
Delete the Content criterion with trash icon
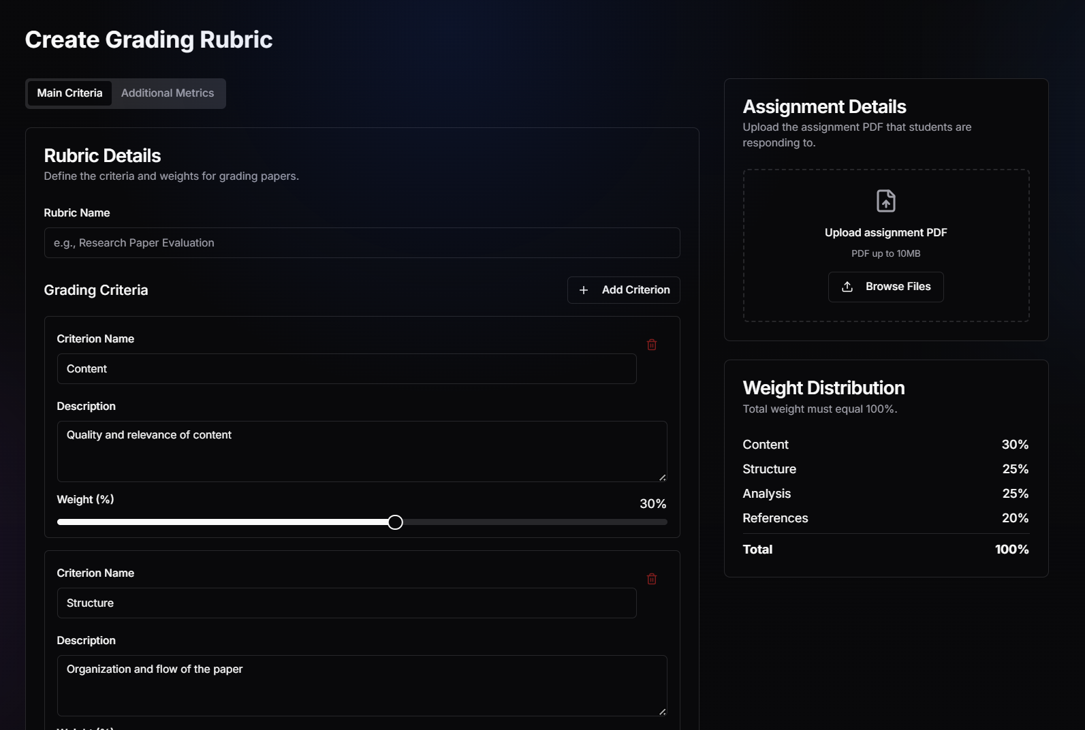tap(652, 345)
